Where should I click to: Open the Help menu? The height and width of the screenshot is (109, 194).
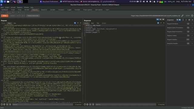click(32, 7)
